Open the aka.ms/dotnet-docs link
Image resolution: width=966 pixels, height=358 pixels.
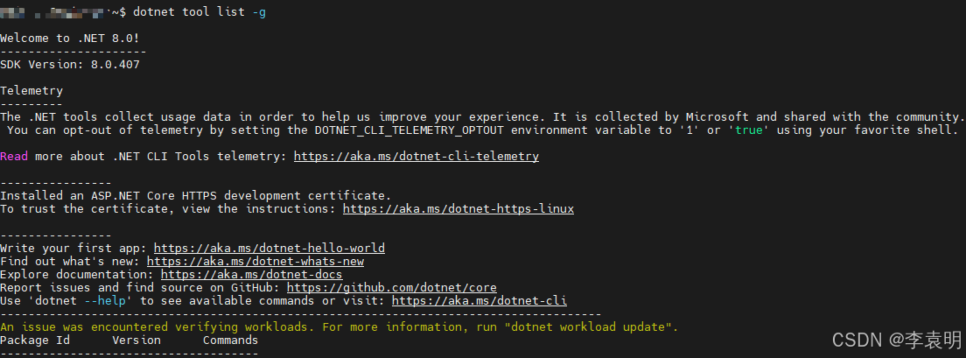coord(251,275)
